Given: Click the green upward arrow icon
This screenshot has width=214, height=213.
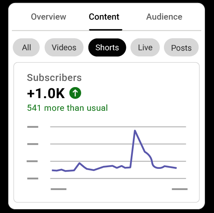Looking at the screenshot, I should pyautogui.click(x=75, y=93).
